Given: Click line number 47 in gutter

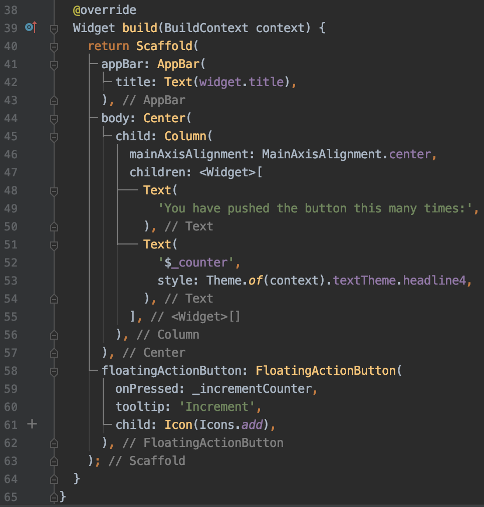Looking at the screenshot, I should pyautogui.click(x=11, y=172).
